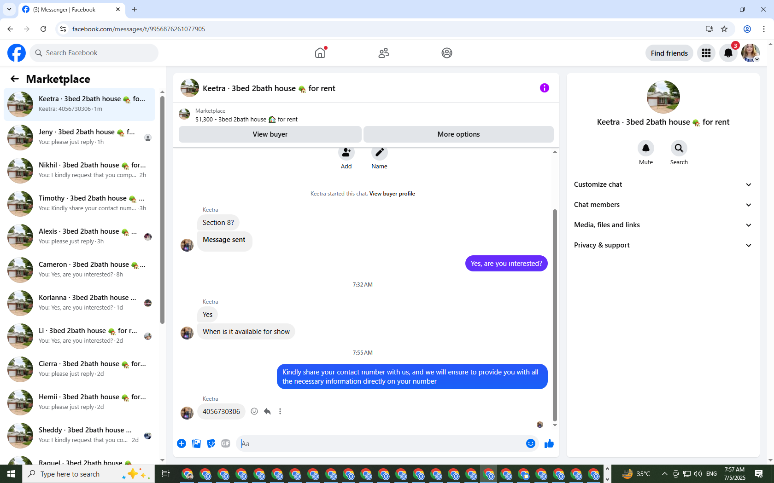The width and height of the screenshot is (774, 483).
Task: Open Timothy's 3bed 2bath house conversation
Action: (79, 203)
